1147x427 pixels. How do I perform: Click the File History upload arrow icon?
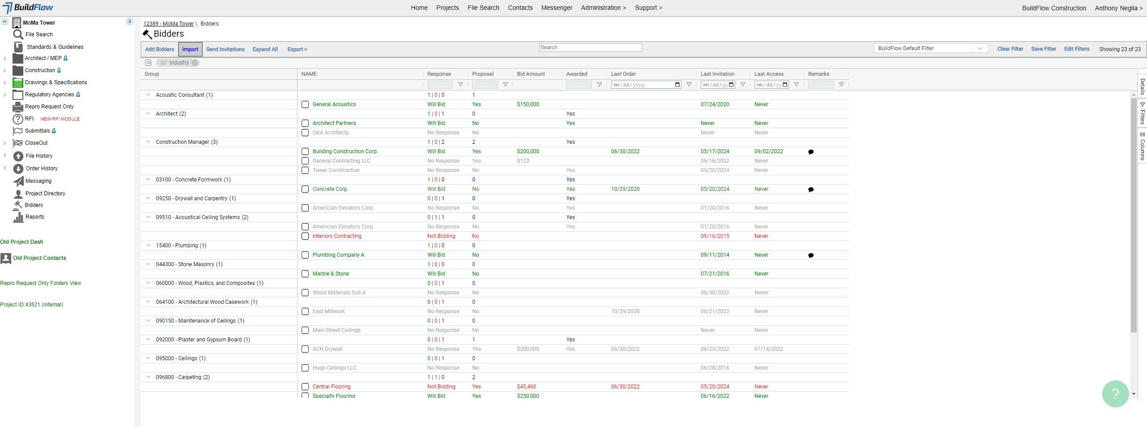[18, 156]
